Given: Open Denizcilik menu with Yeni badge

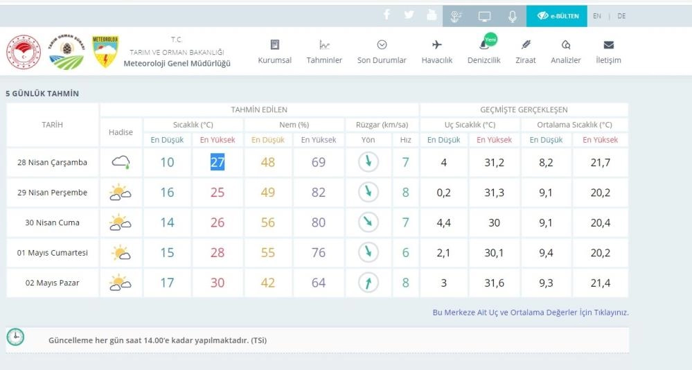Looking at the screenshot, I should 483,51.
